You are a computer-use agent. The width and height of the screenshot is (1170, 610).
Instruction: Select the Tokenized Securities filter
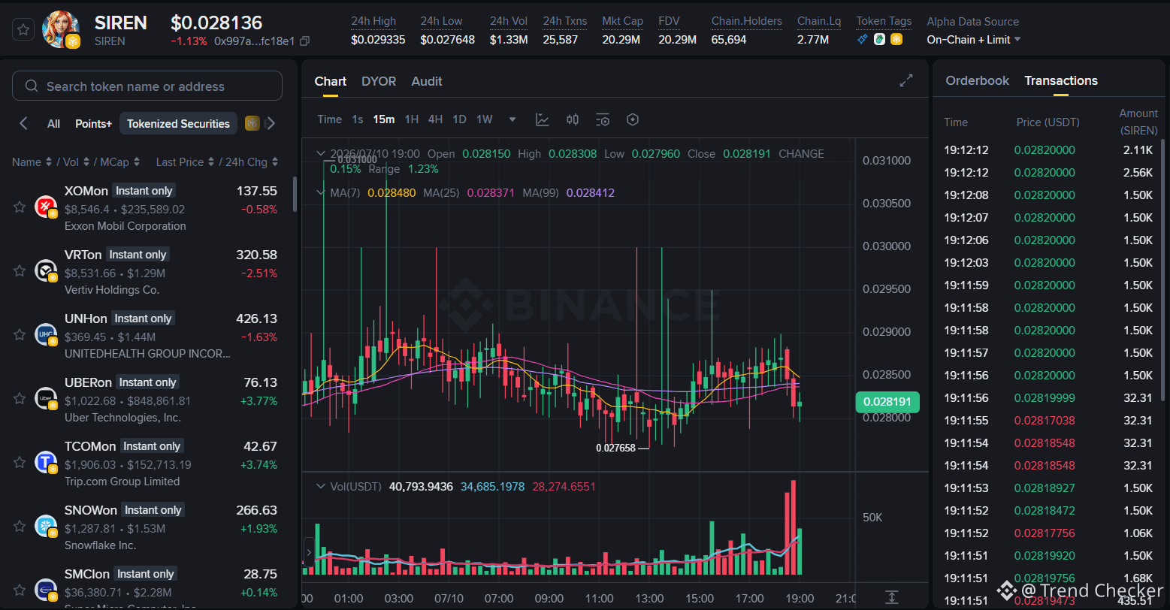(x=178, y=123)
